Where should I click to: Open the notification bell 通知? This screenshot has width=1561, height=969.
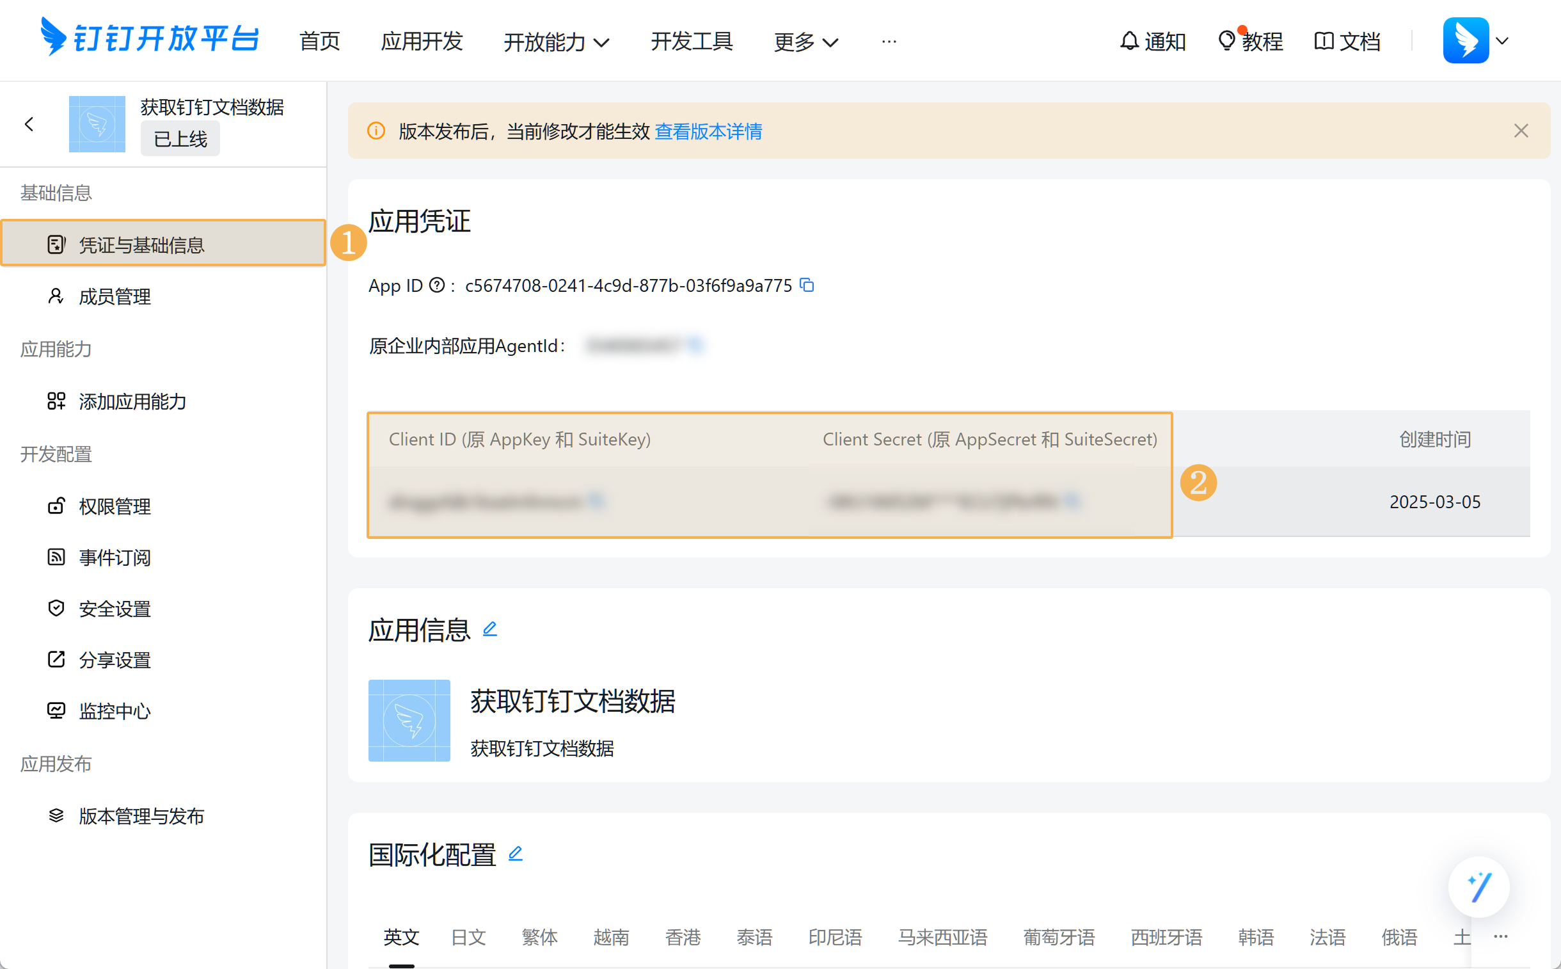pos(1153,42)
